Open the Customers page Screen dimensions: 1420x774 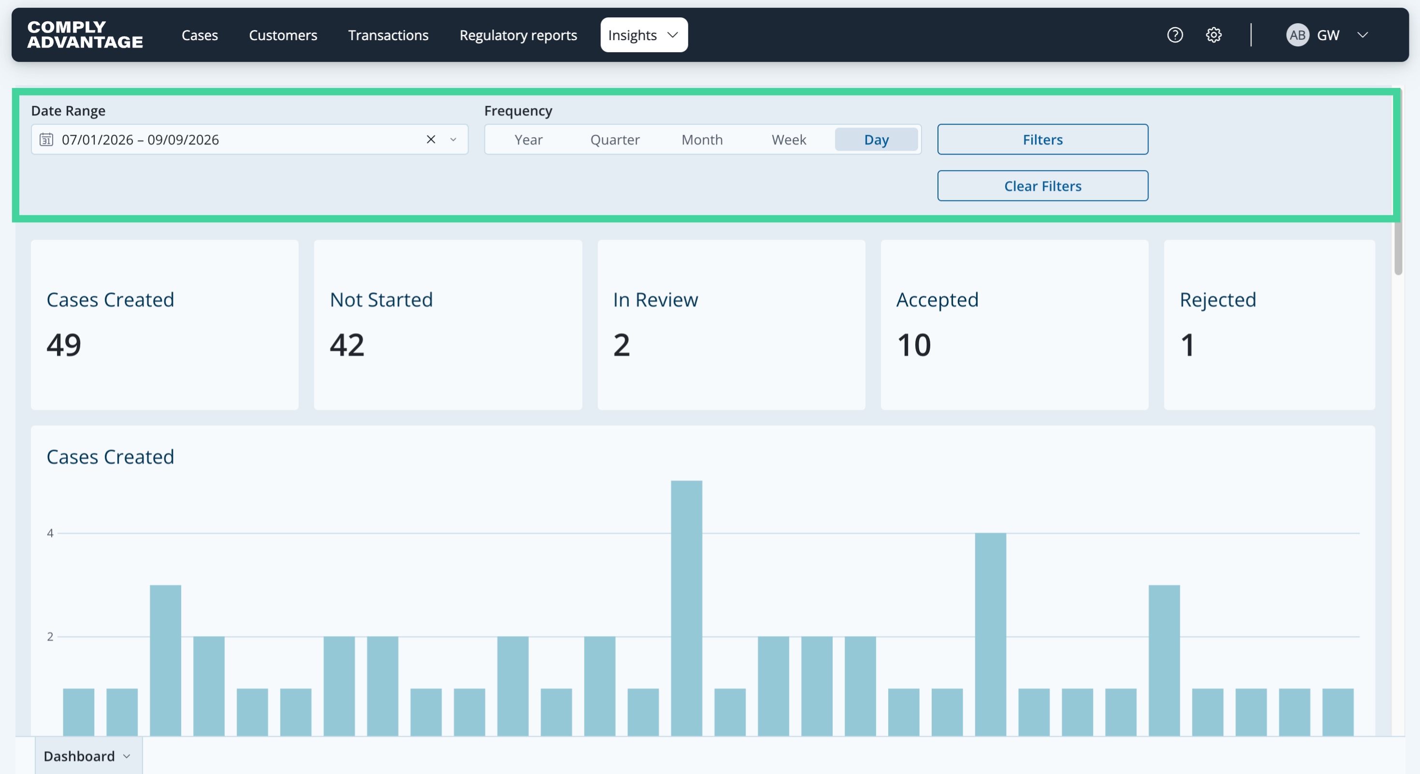[x=283, y=35]
